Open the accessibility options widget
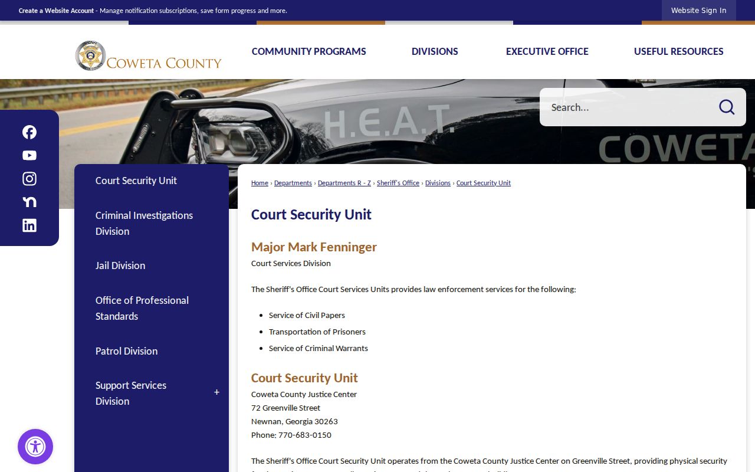The height and width of the screenshot is (472, 755). click(35, 447)
